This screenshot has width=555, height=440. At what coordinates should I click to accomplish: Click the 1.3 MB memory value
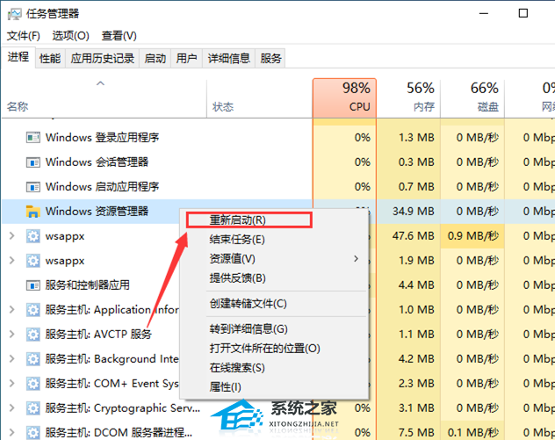pyautogui.click(x=416, y=137)
